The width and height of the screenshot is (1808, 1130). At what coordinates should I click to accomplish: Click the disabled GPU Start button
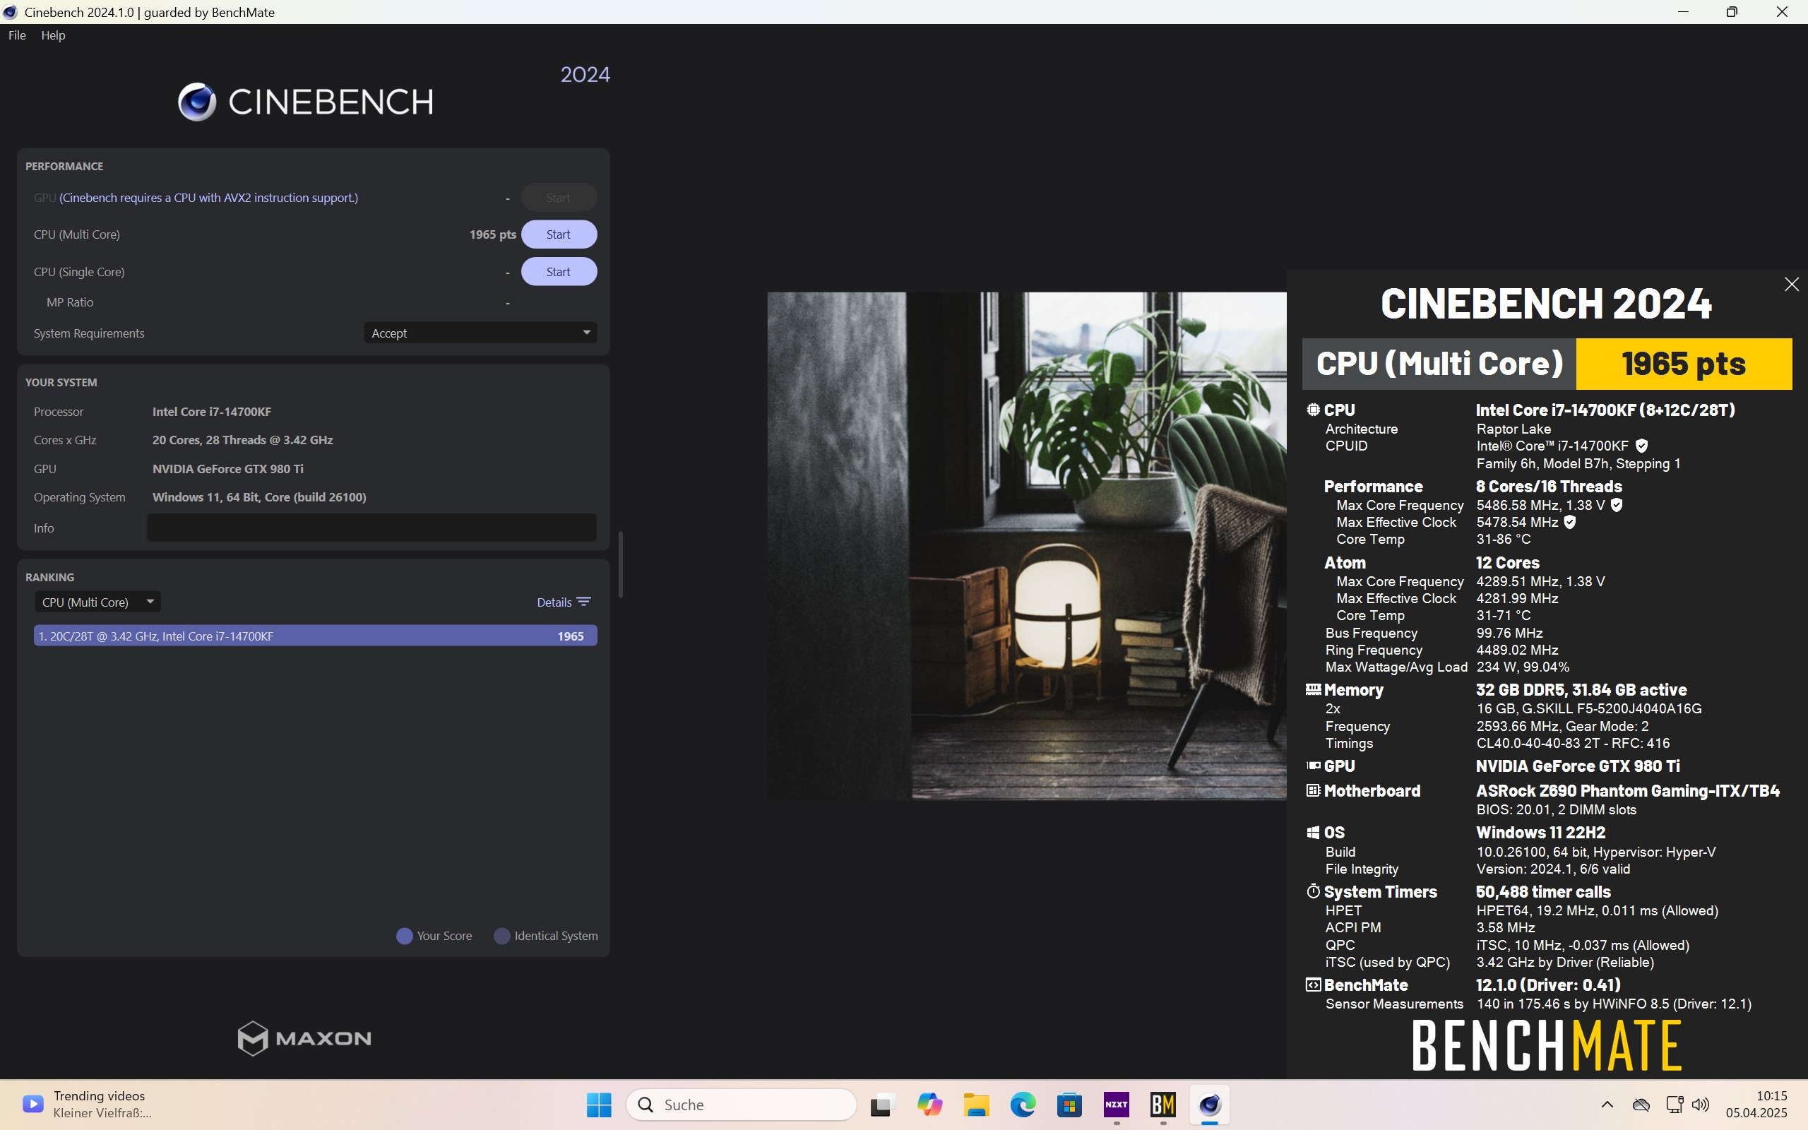click(558, 197)
